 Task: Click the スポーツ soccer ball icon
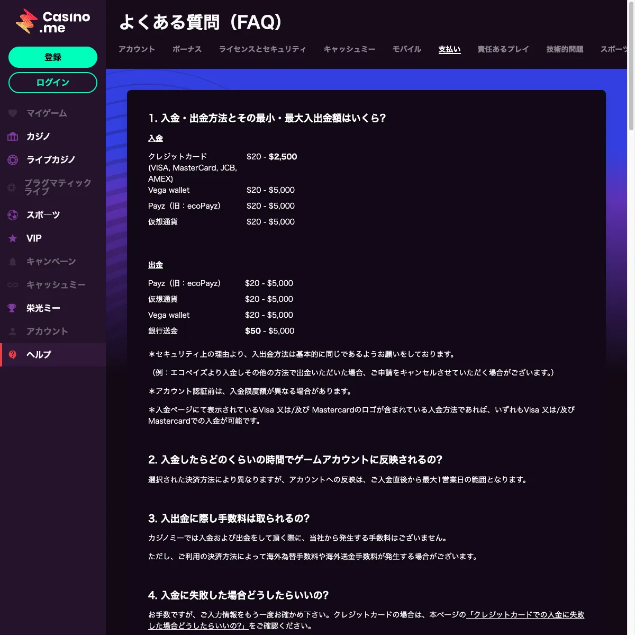13,215
